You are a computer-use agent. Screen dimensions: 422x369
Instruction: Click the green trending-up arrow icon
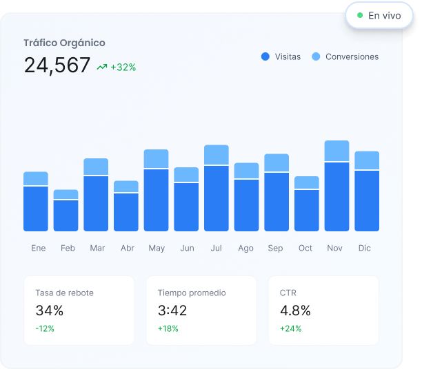[x=102, y=67]
